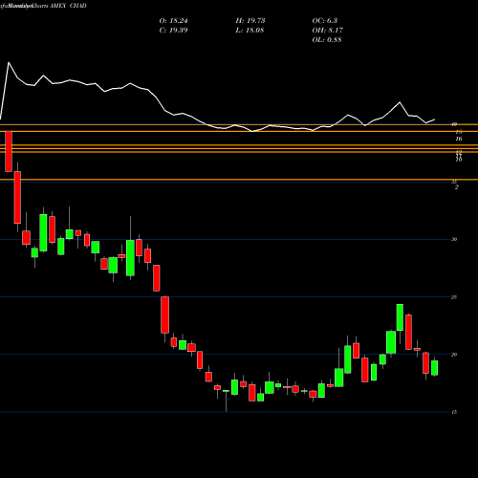Click the "C: 19.39" close price value
The image size is (478, 478).
(x=173, y=31)
